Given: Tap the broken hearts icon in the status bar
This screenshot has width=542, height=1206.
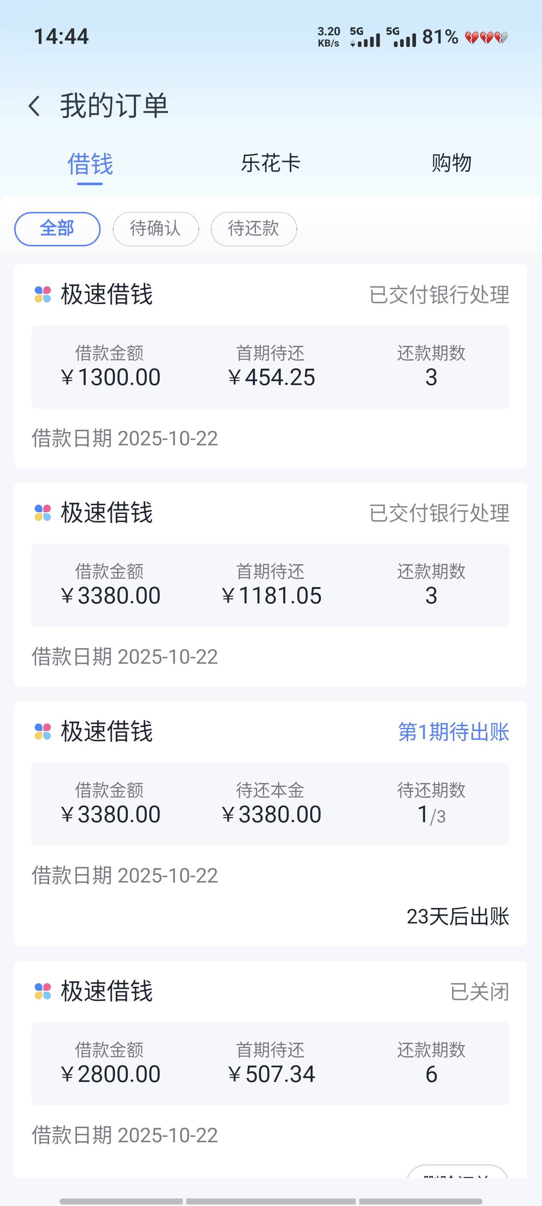Looking at the screenshot, I should pos(487,37).
